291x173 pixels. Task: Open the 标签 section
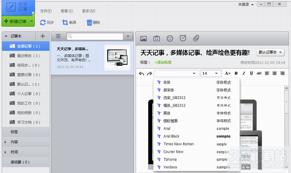(26, 132)
